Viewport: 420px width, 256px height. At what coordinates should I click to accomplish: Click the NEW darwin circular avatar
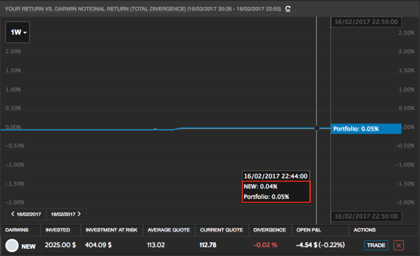tap(12, 245)
